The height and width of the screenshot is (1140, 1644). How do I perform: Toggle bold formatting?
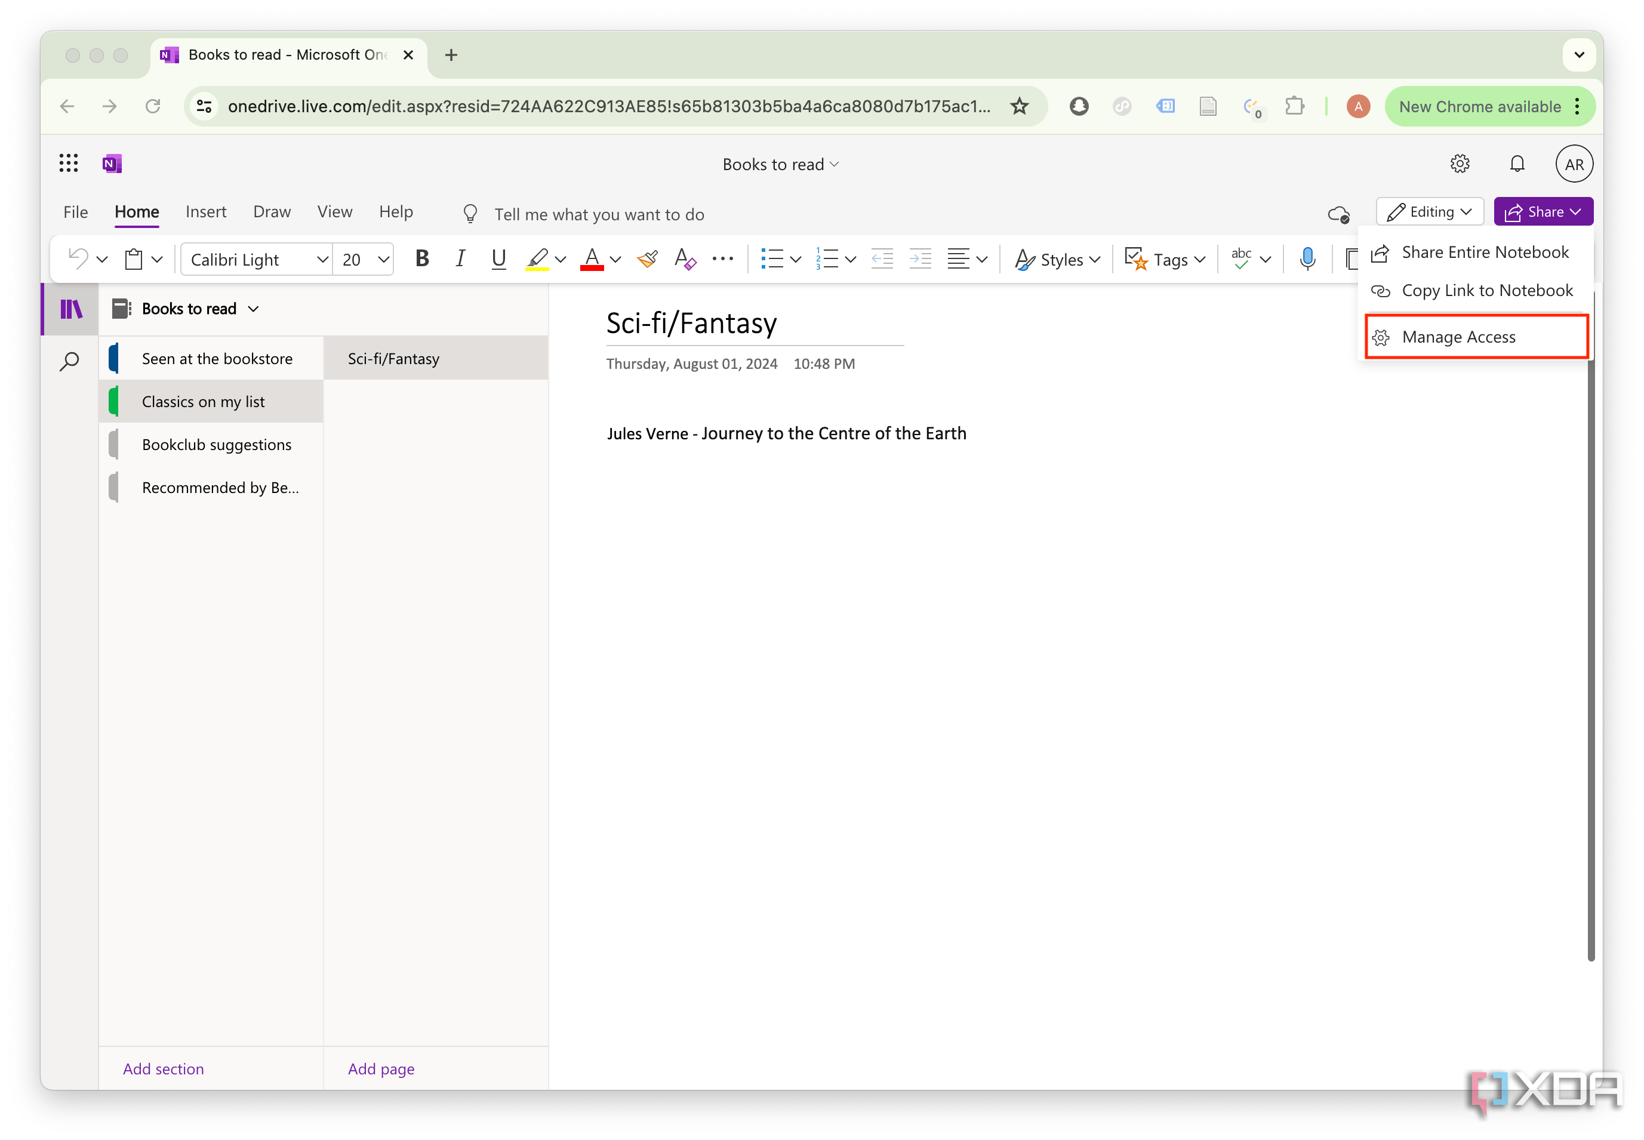[421, 258]
